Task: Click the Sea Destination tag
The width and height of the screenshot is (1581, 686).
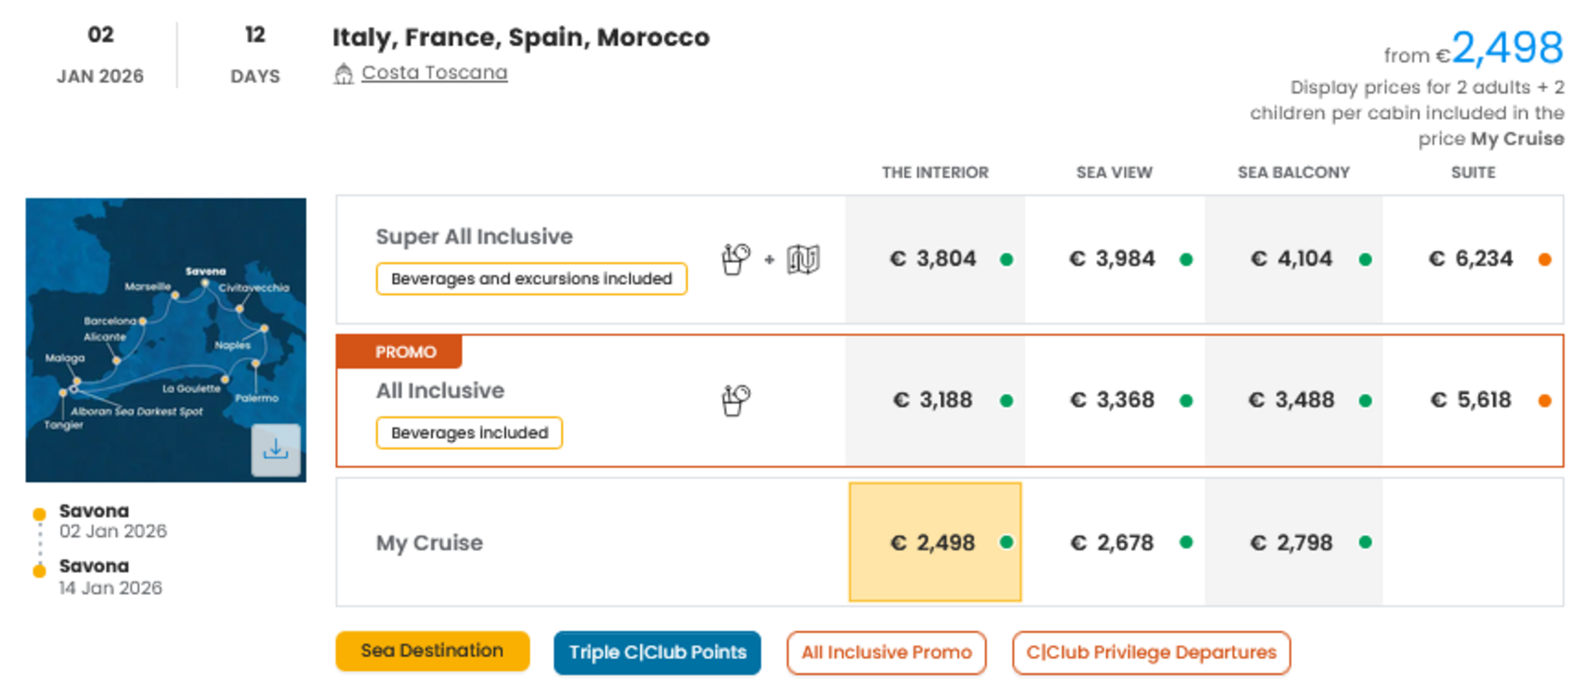Action: click(432, 651)
